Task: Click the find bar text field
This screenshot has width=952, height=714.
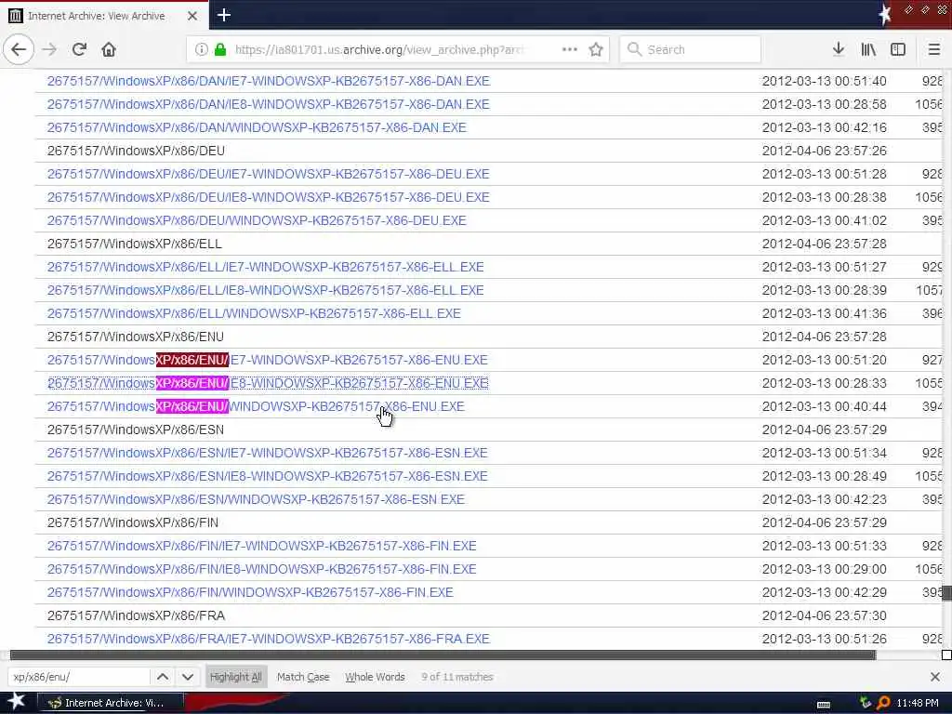Action: point(78,677)
